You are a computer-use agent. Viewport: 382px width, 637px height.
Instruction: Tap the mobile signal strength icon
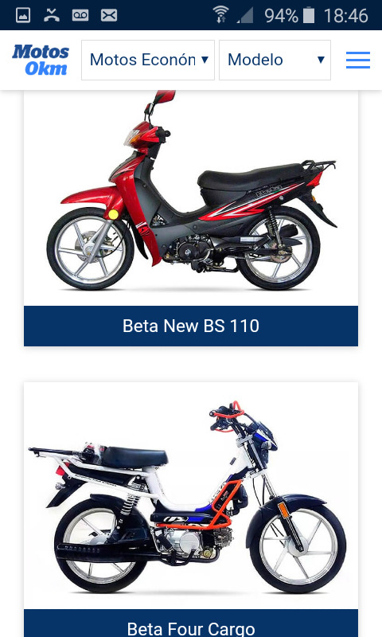point(245,15)
